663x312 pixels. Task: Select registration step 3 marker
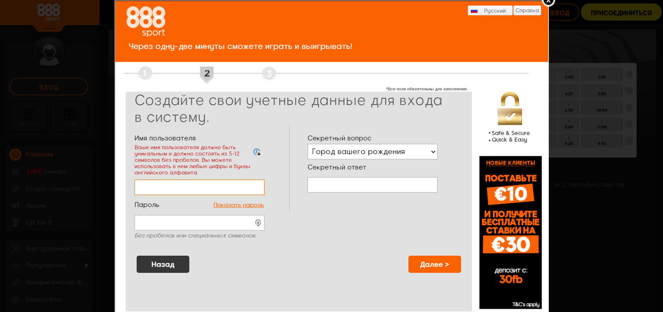(x=269, y=74)
